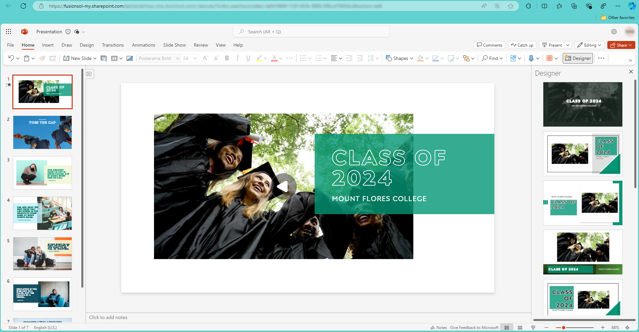Image resolution: width=639 pixels, height=332 pixels.
Task: Click the Paste clipboard icon
Action: 27,58
